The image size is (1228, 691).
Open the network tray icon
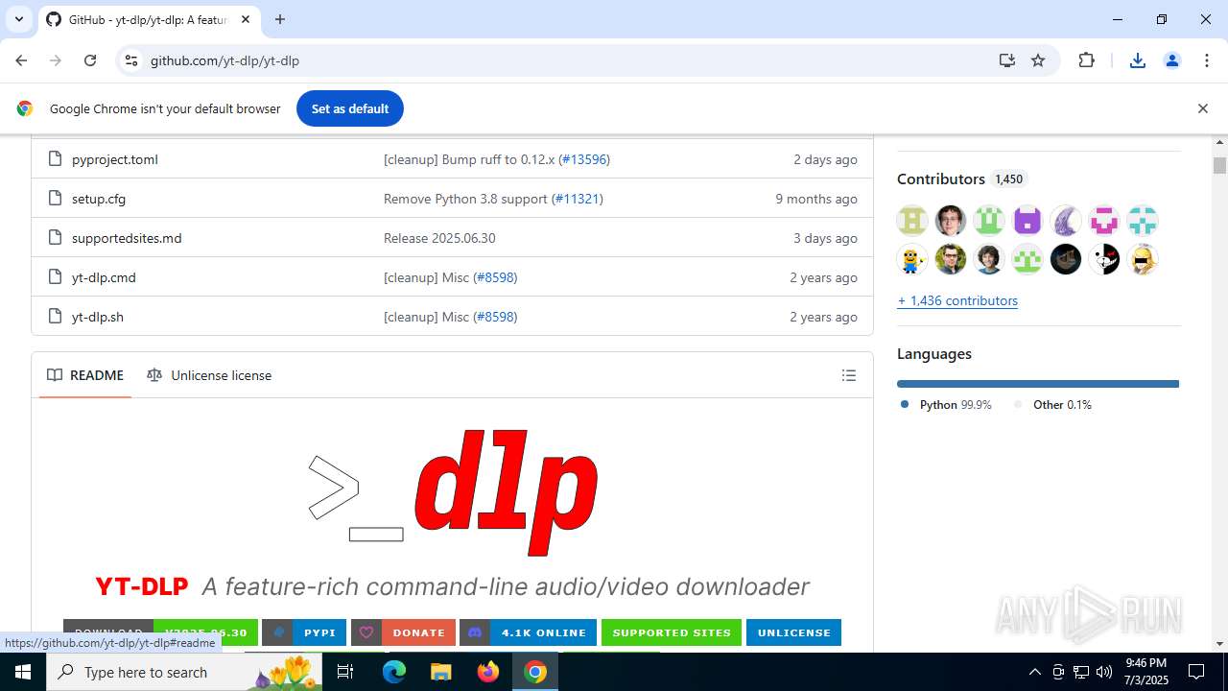coord(1081,672)
